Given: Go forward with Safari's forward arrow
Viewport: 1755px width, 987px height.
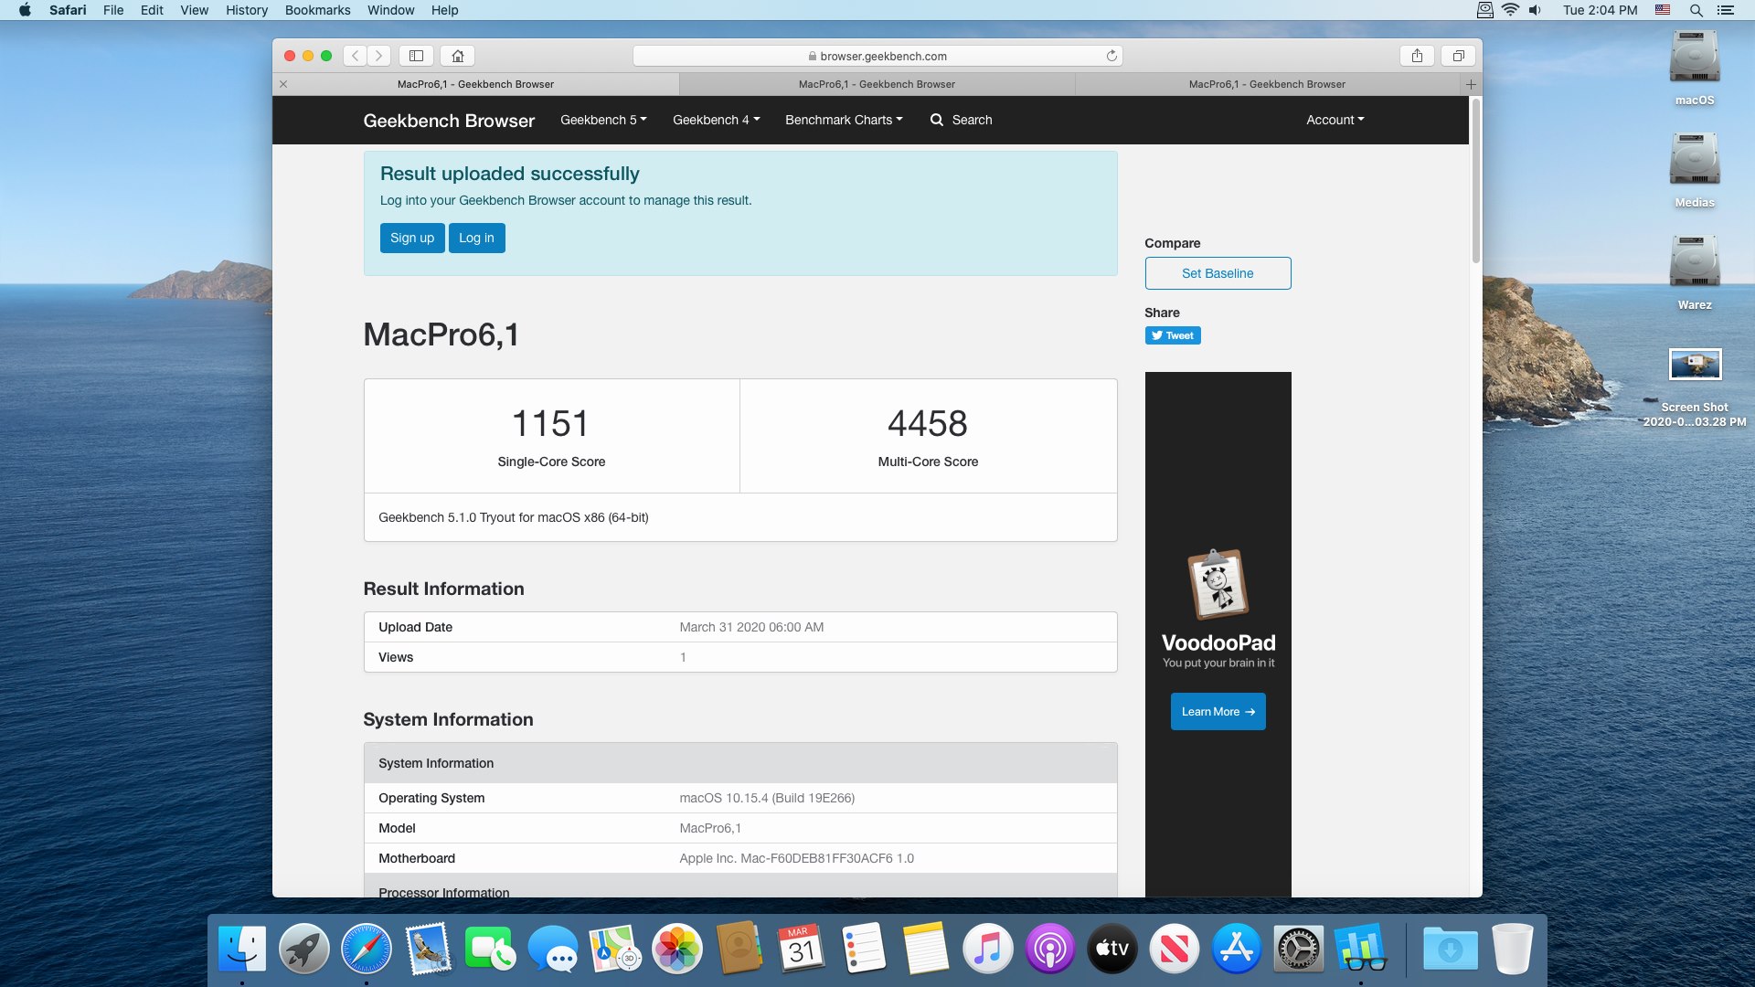Looking at the screenshot, I should point(379,56).
